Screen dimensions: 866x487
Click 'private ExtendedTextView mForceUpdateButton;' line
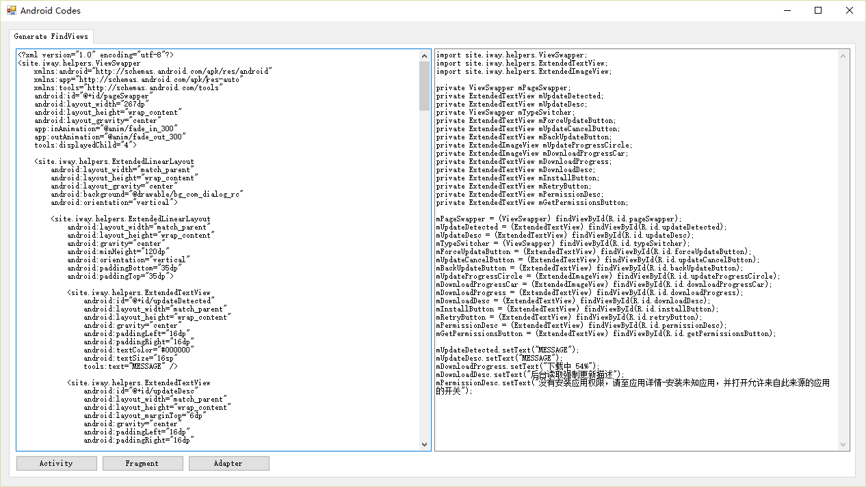[x=526, y=120]
